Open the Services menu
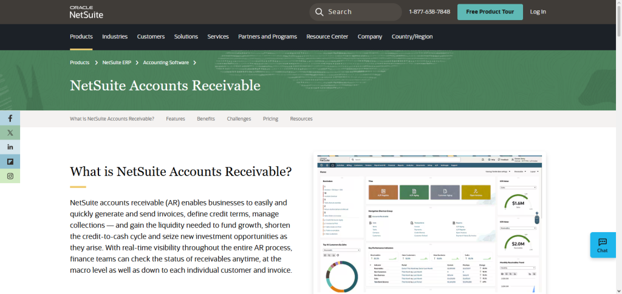 click(x=218, y=36)
